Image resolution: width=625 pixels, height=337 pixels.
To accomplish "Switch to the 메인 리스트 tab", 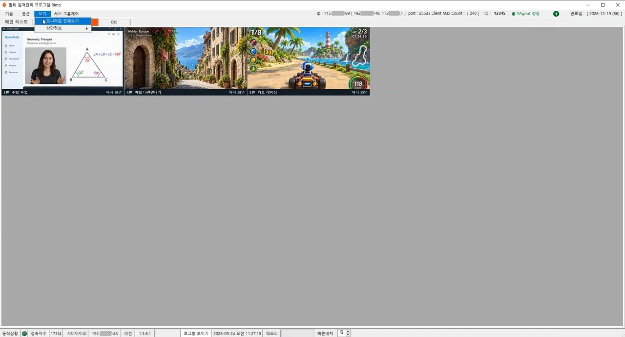I will pos(17,22).
